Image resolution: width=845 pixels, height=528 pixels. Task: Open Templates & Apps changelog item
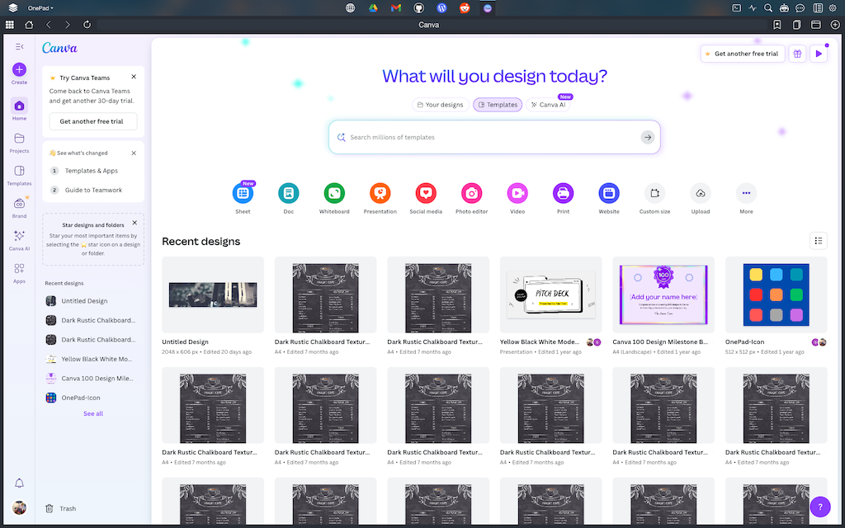tap(91, 171)
